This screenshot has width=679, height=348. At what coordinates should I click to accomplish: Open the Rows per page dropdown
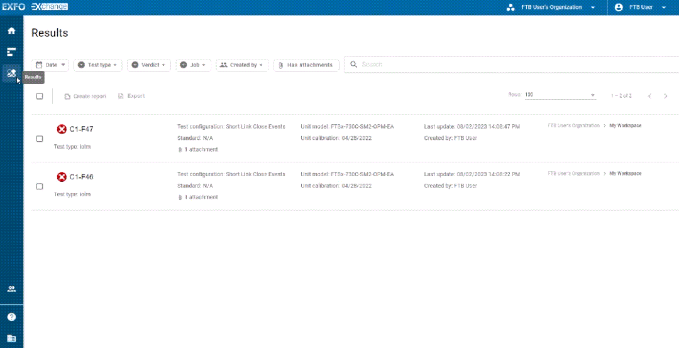pos(560,95)
